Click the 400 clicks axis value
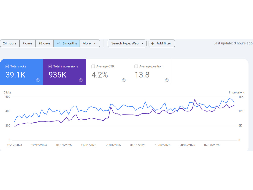 [x=8, y=111]
